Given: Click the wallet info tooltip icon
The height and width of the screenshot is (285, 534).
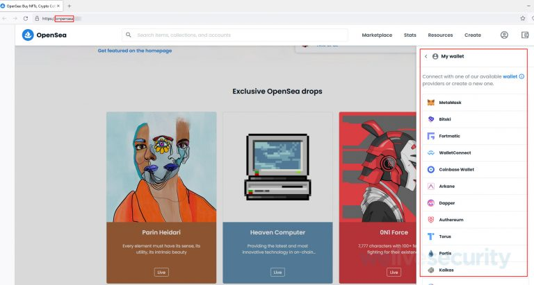Looking at the screenshot, I should coord(521,76).
